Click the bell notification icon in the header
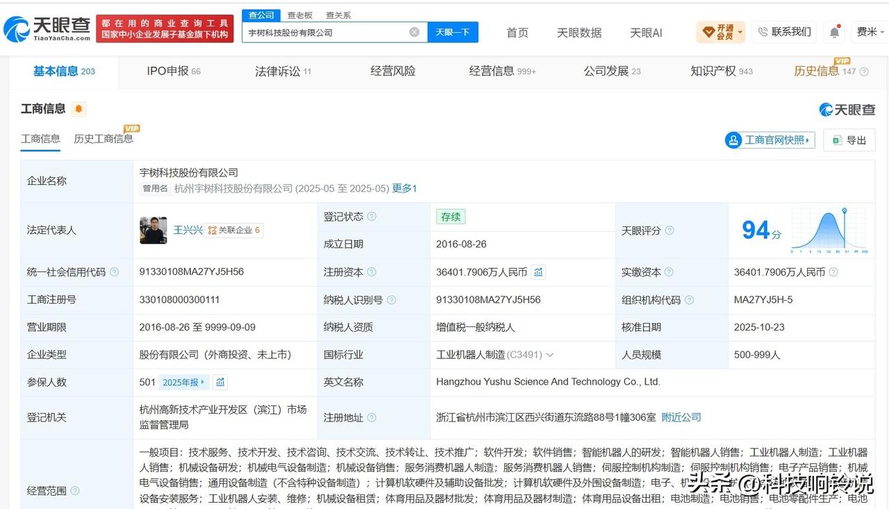The width and height of the screenshot is (889, 509). (834, 32)
